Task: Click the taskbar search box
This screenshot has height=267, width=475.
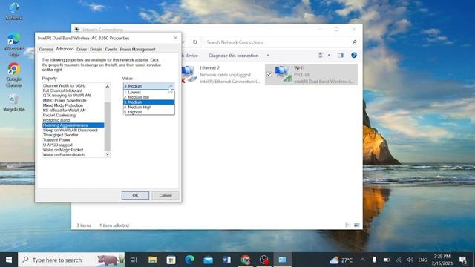Action: [x=71, y=260]
